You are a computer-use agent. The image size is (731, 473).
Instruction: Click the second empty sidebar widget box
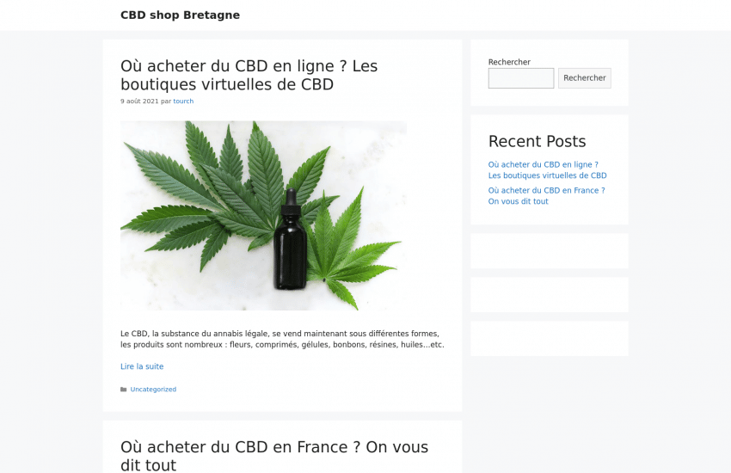coord(550,295)
